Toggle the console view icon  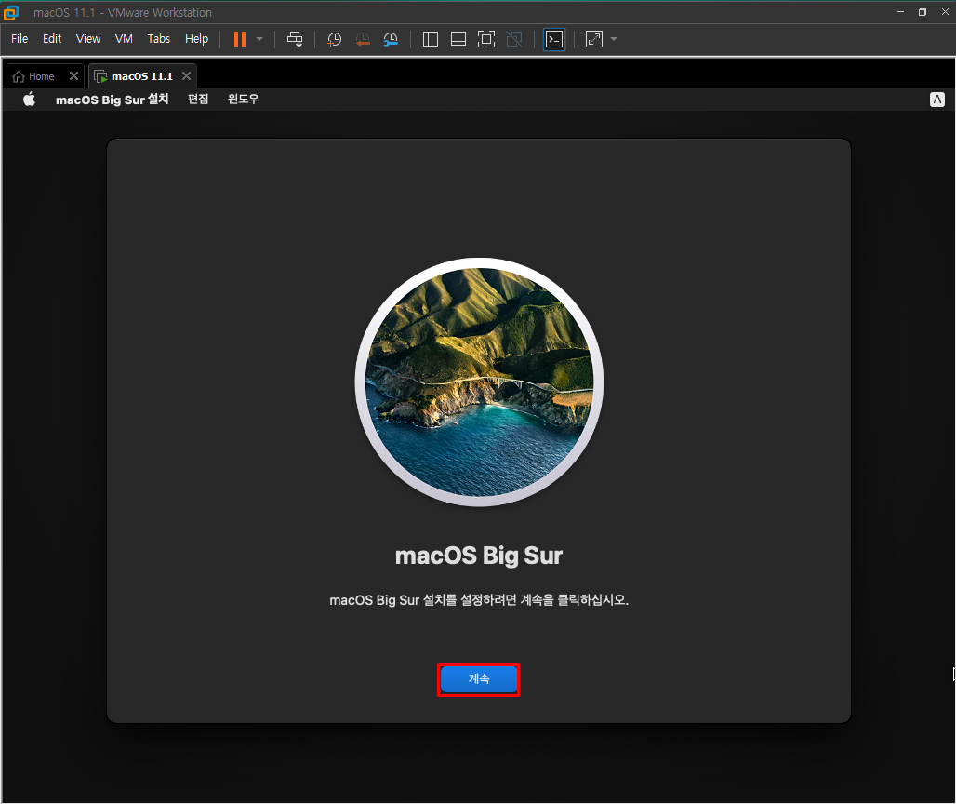tap(554, 39)
